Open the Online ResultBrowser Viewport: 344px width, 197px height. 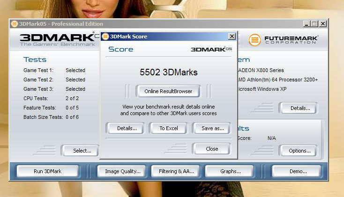[168, 91]
